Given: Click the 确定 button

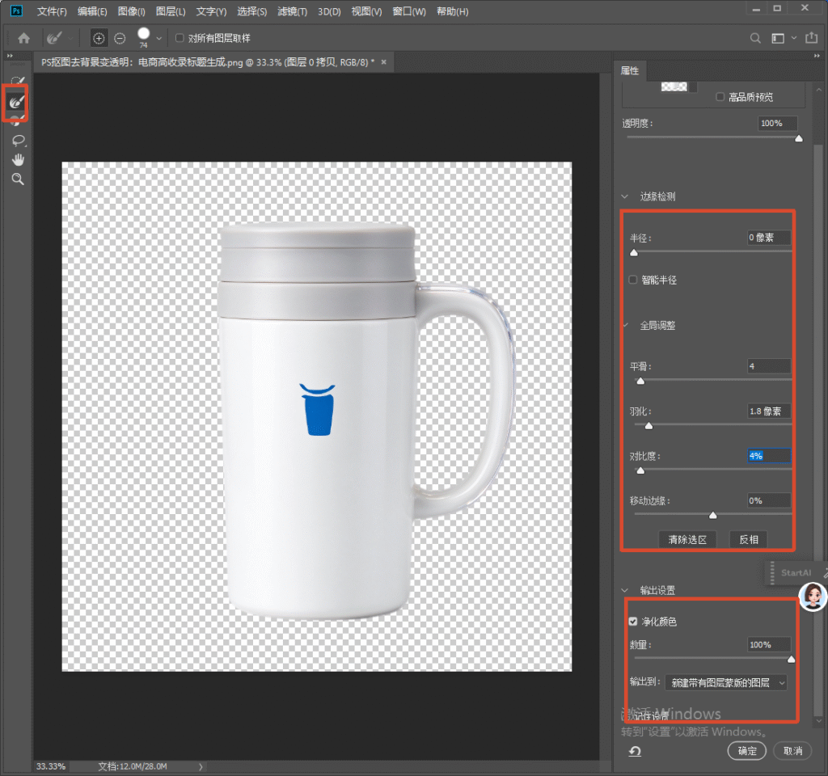Looking at the screenshot, I should (x=746, y=751).
